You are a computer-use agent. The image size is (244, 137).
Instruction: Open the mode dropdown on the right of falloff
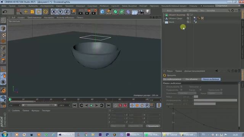215,93
